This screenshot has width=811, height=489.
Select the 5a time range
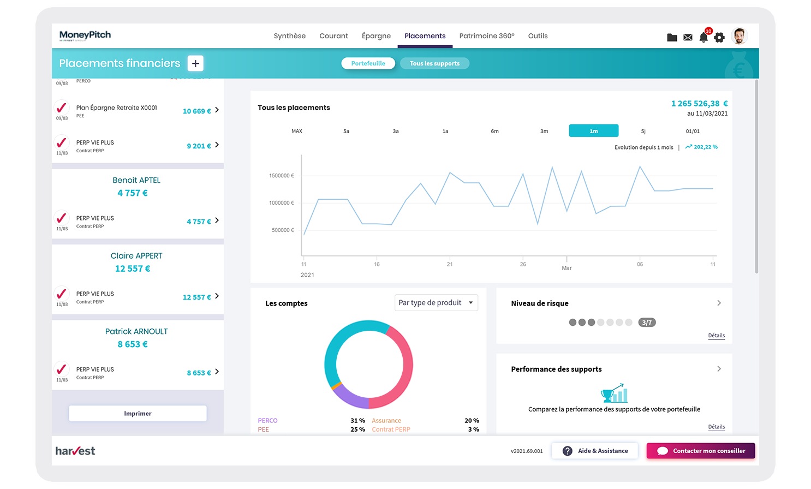click(x=346, y=131)
